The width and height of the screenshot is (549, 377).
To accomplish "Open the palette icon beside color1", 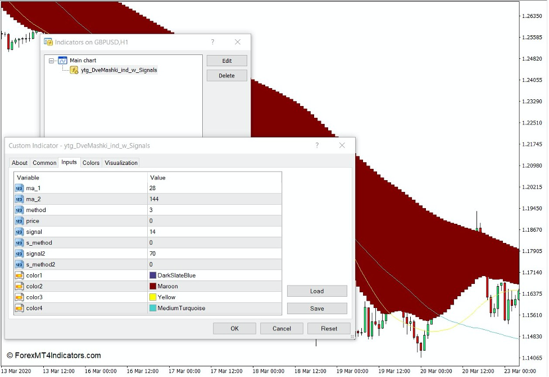I will [19, 275].
